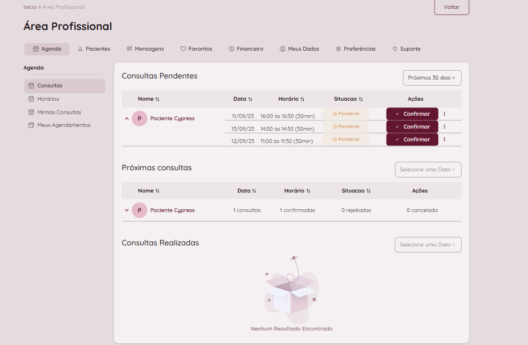Follow the Início breadcrumb link
Screen dimensions: 528x345
click(30, 7)
